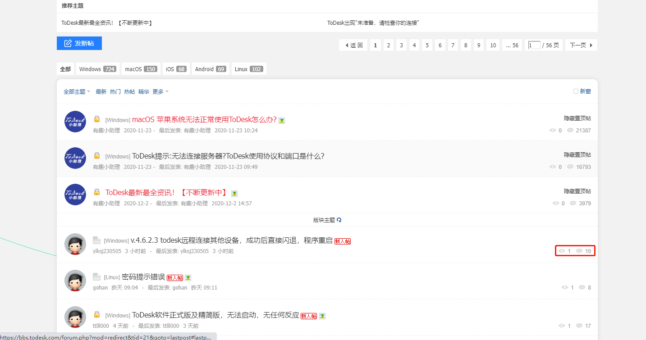Select the 全部 category tab

tap(65, 69)
